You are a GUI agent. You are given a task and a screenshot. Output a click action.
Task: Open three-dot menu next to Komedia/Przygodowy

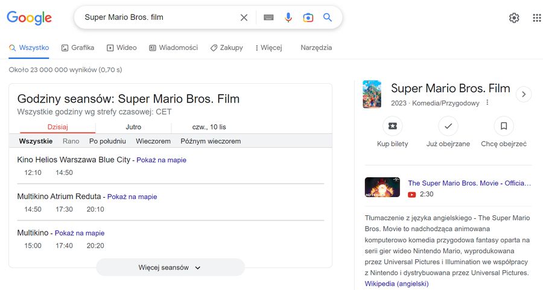pos(487,102)
